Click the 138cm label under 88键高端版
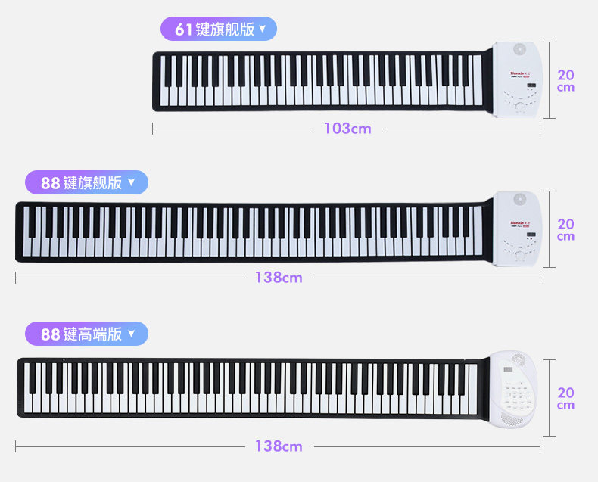The image size is (598, 482). pos(279,446)
